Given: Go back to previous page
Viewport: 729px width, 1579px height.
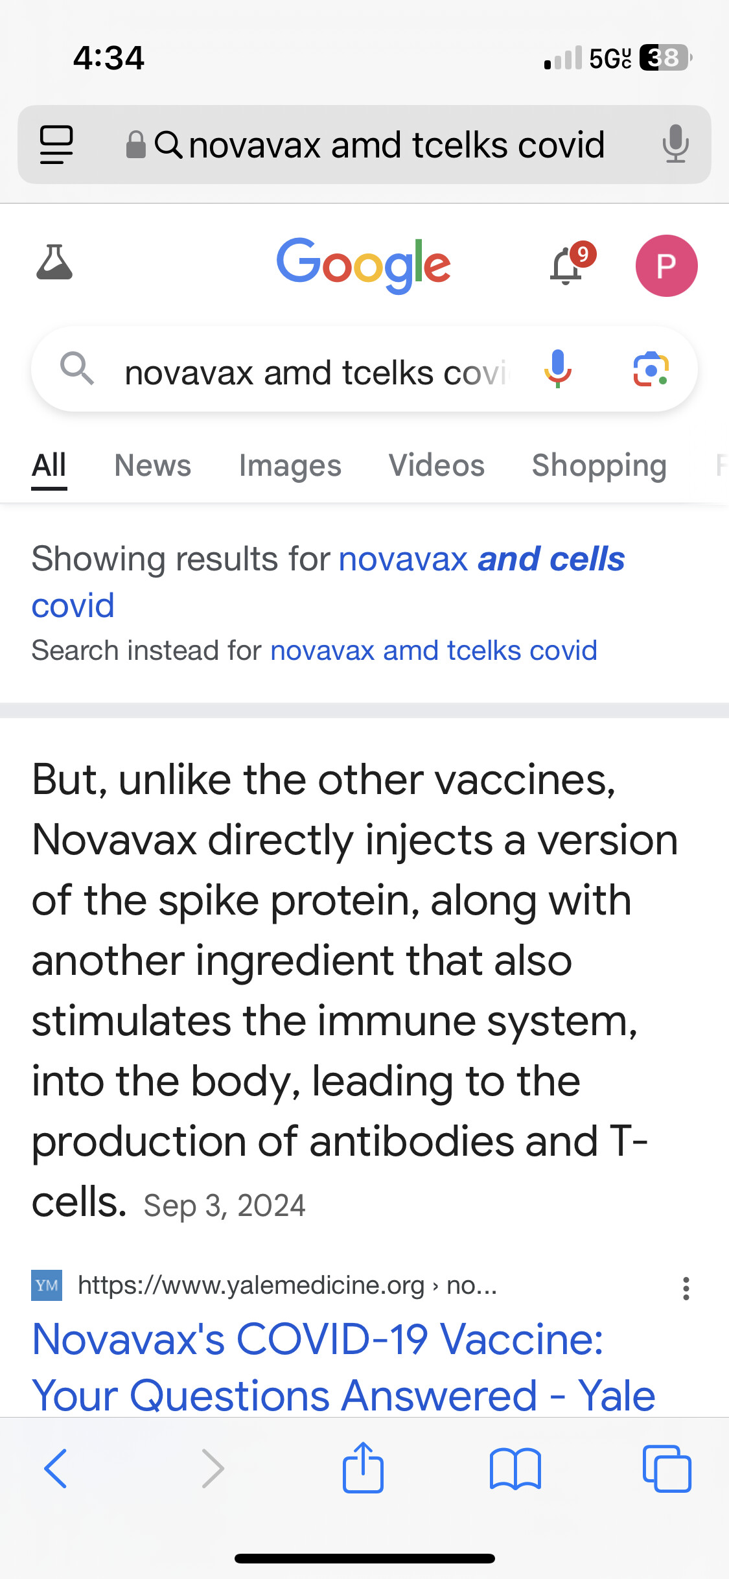Looking at the screenshot, I should (56, 1468).
